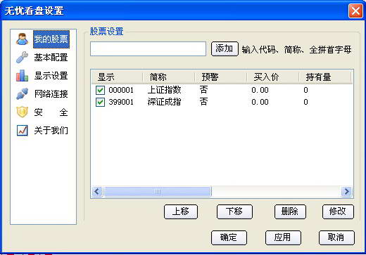366x255 pixels.
Task: Click the 预警 column header
Action: (x=221, y=77)
